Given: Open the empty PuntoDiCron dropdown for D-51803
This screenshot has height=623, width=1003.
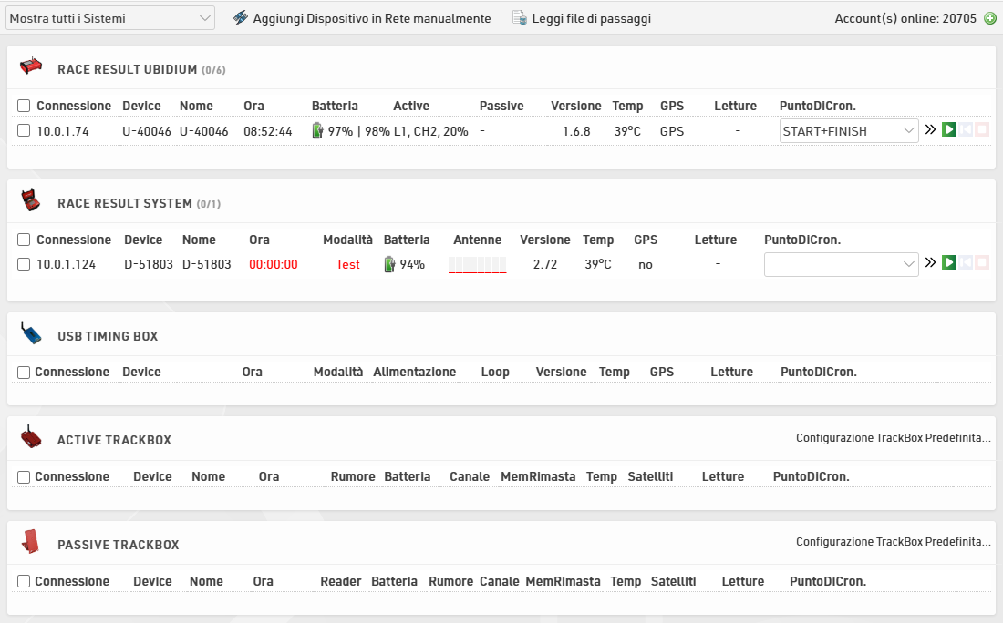Looking at the screenshot, I should [841, 264].
